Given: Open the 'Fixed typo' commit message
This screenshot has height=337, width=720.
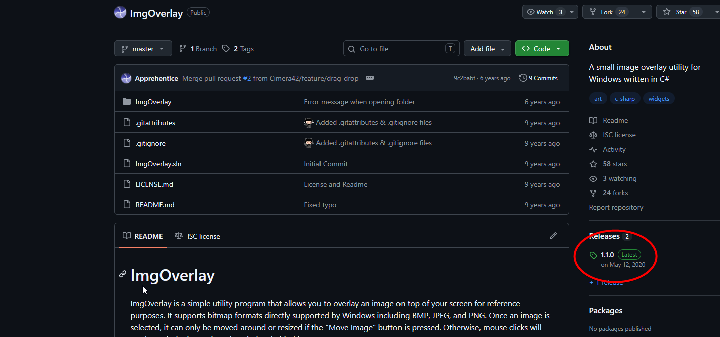Looking at the screenshot, I should click(320, 205).
